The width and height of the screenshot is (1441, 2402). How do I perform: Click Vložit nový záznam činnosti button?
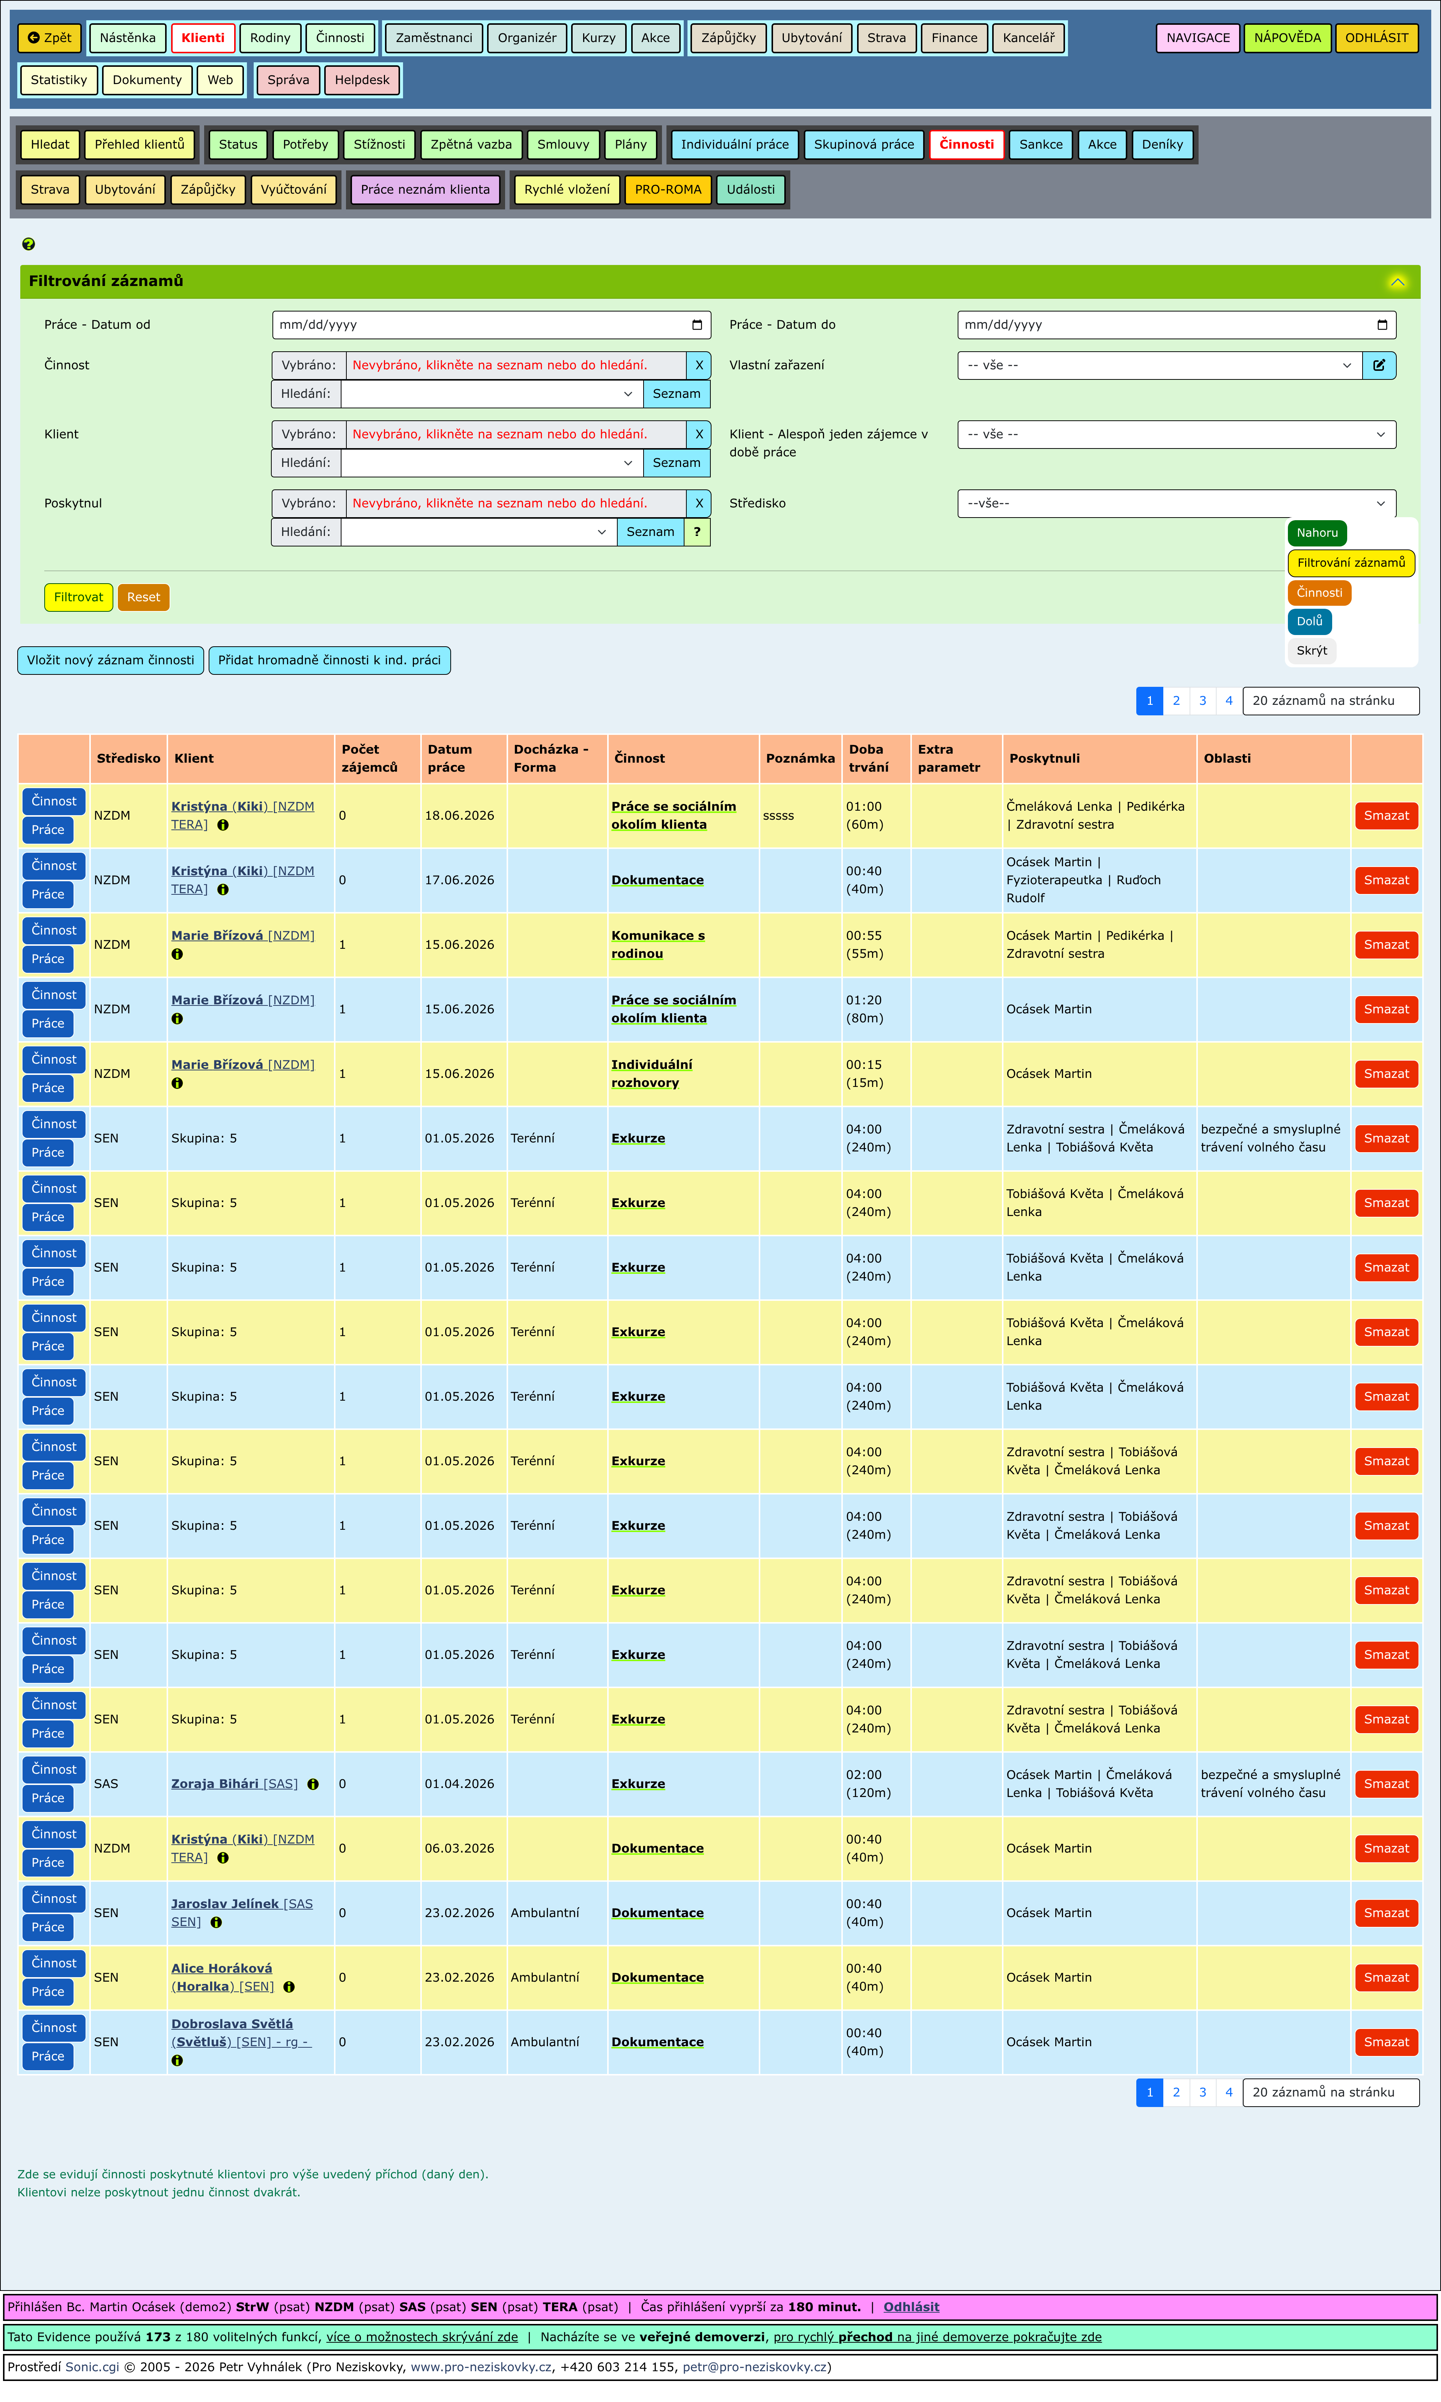[x=111, y=660]
